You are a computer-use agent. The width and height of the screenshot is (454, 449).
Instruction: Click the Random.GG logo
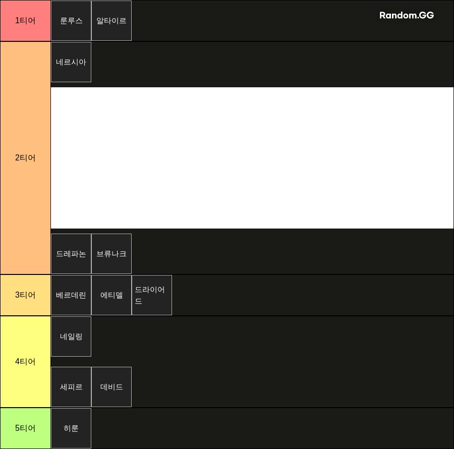point(407,15)
